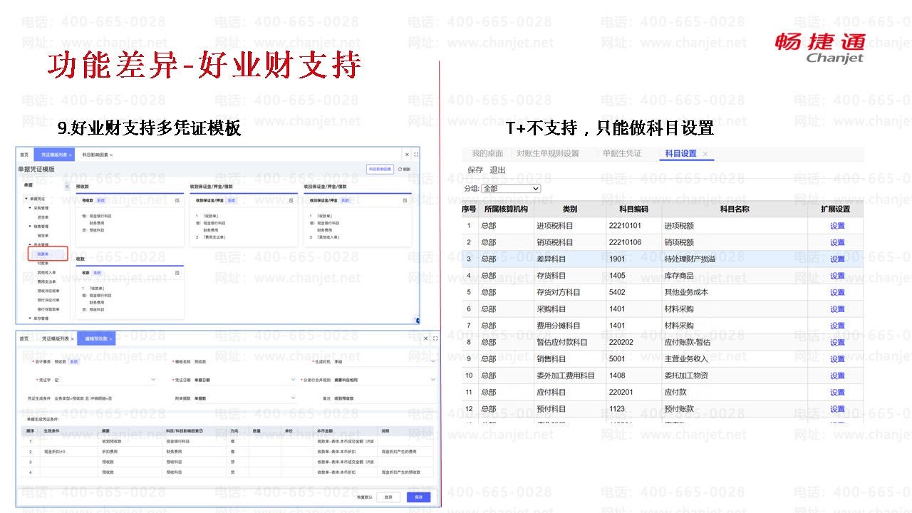This screenshot has height=513, width=912.
Task: Select 费用支出单 in the document tree
Action: click(x=46, y=282)
